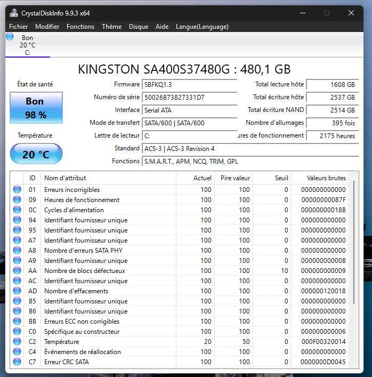Click the serial number field 50026B73827331D7
The height and width of the screenshot is (377, 372).
189,98
